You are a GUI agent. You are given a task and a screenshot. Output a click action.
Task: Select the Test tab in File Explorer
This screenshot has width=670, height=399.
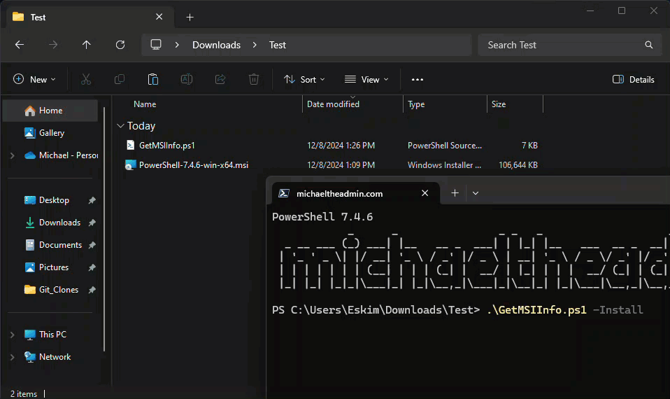point(90,17)
